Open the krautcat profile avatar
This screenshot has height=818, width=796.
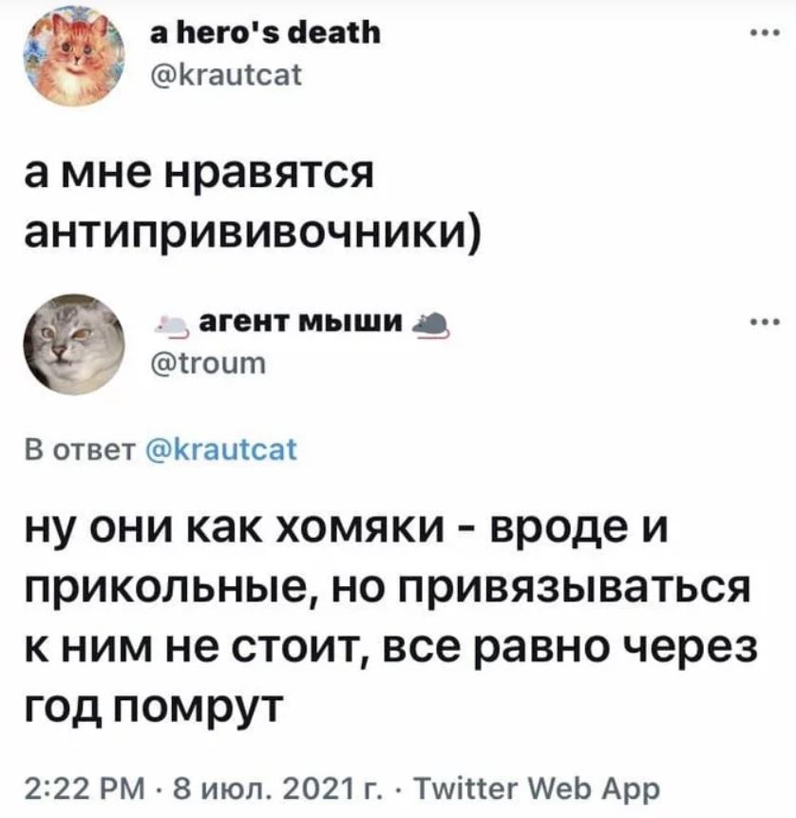click(73, 55)
